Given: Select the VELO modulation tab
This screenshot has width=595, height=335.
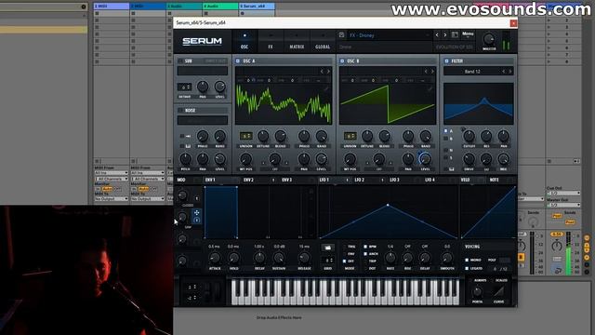Looking at the screenshot, I should [465, 180].
